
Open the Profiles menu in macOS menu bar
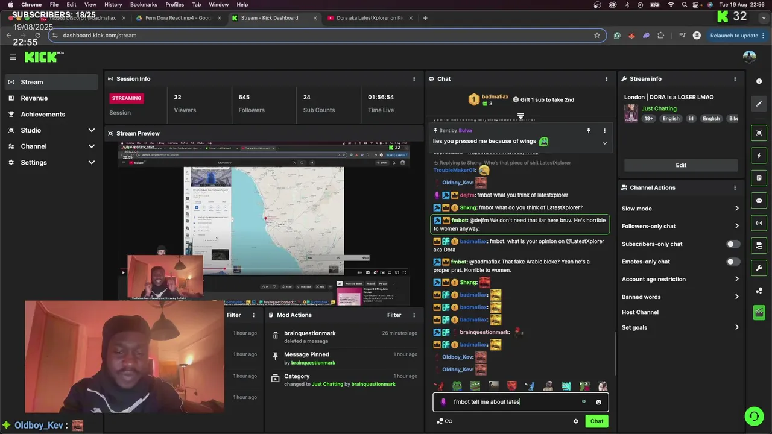(175, 4)
